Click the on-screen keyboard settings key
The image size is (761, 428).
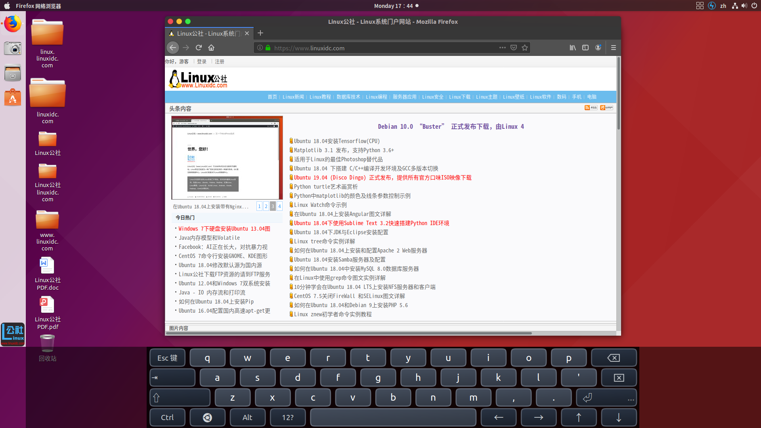click(x=208, y=417)
